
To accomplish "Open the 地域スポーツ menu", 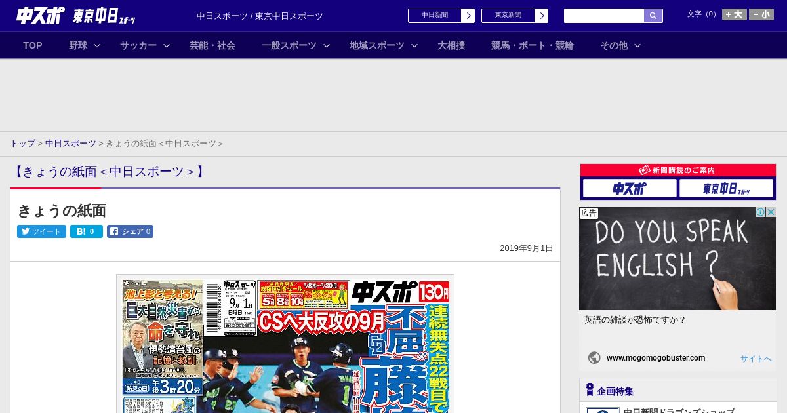I will pyautogui.click(x=377, y=45).
